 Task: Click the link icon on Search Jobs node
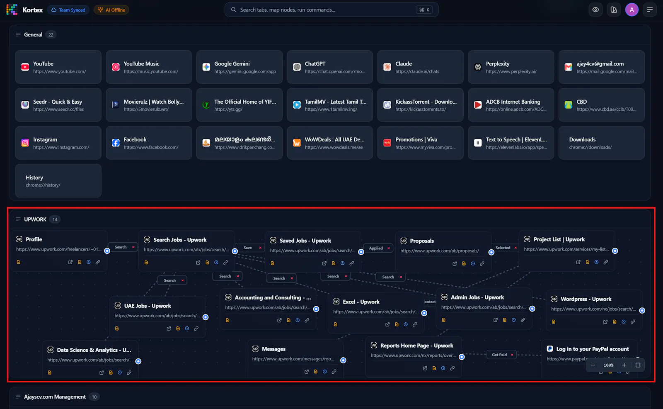[225, 263]
